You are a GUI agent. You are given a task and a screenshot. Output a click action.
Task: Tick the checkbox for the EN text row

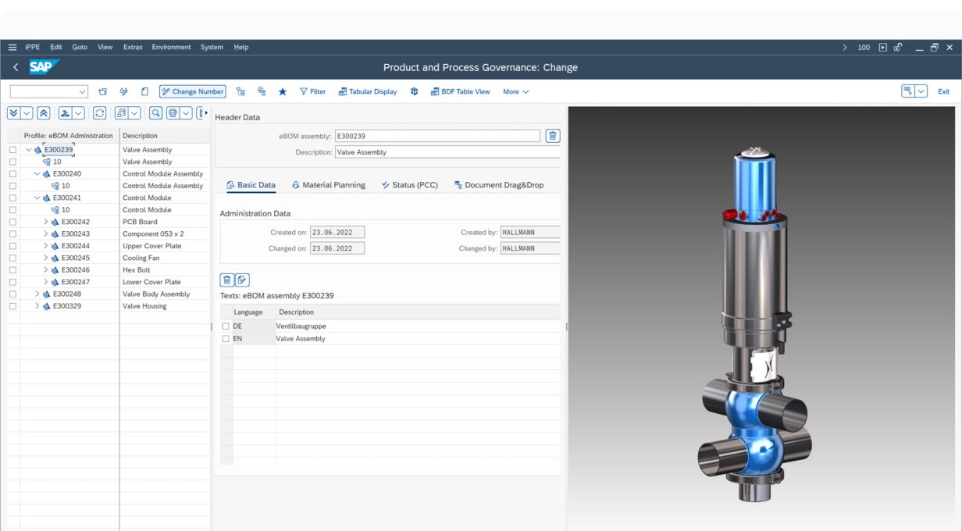[226, 339]
